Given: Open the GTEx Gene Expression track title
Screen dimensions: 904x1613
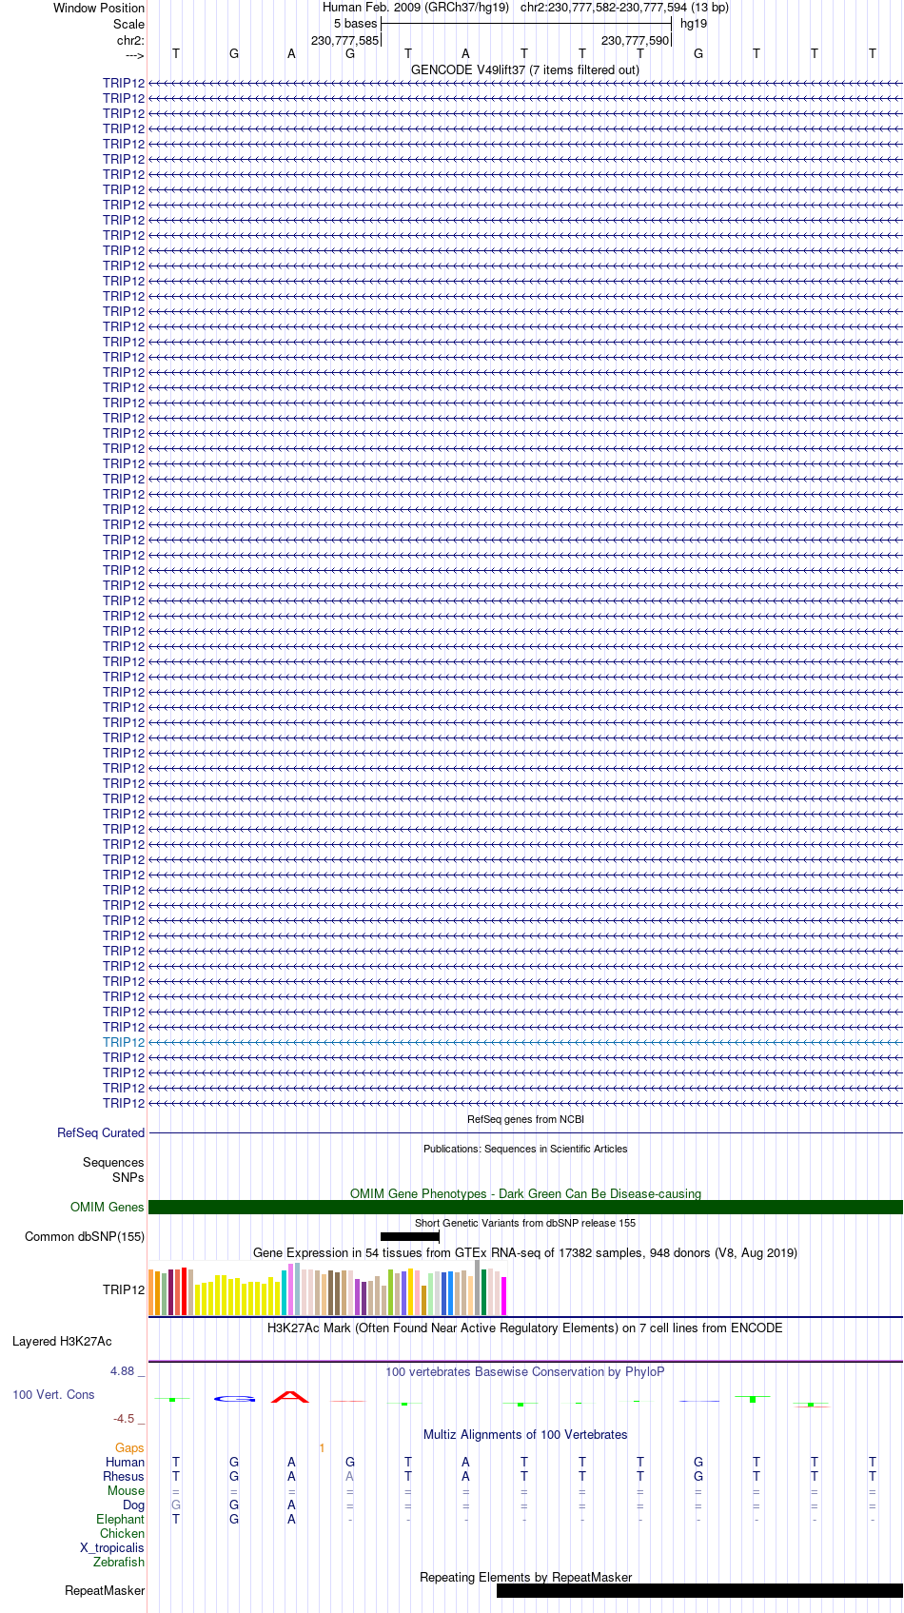Looking at the screenshot, I should tap(525, 1252).
